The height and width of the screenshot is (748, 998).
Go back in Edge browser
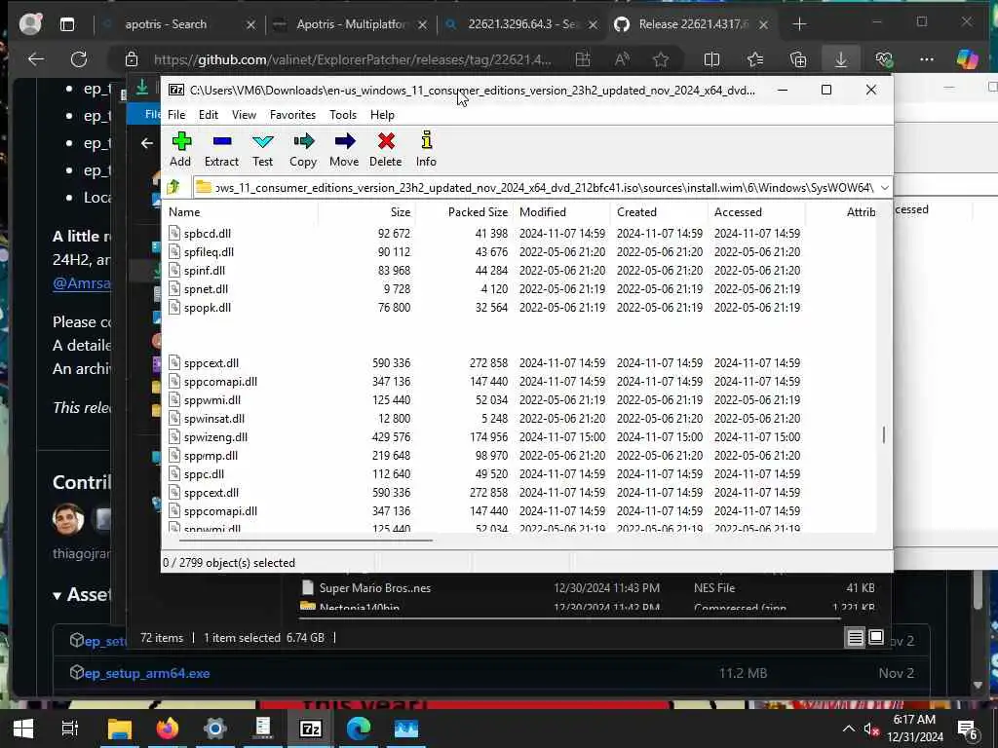(x=36, y=59)
